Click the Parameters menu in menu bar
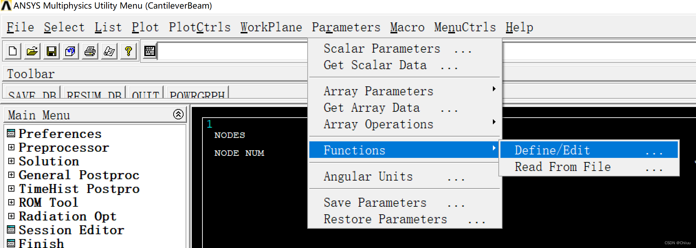The image size is (696, 248). (346, 27)
